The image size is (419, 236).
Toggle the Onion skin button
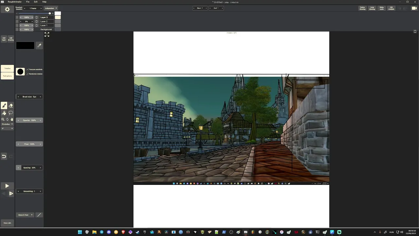[x=7, y=223]
